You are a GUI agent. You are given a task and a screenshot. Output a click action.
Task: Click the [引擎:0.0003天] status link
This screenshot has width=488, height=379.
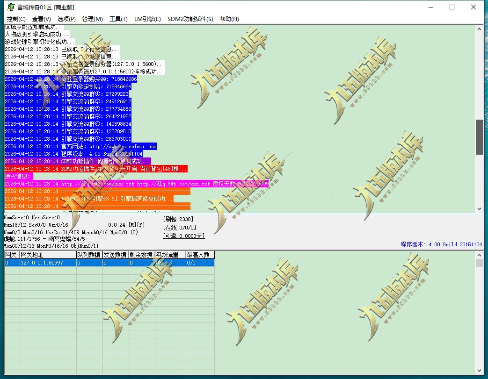(183, 236)
